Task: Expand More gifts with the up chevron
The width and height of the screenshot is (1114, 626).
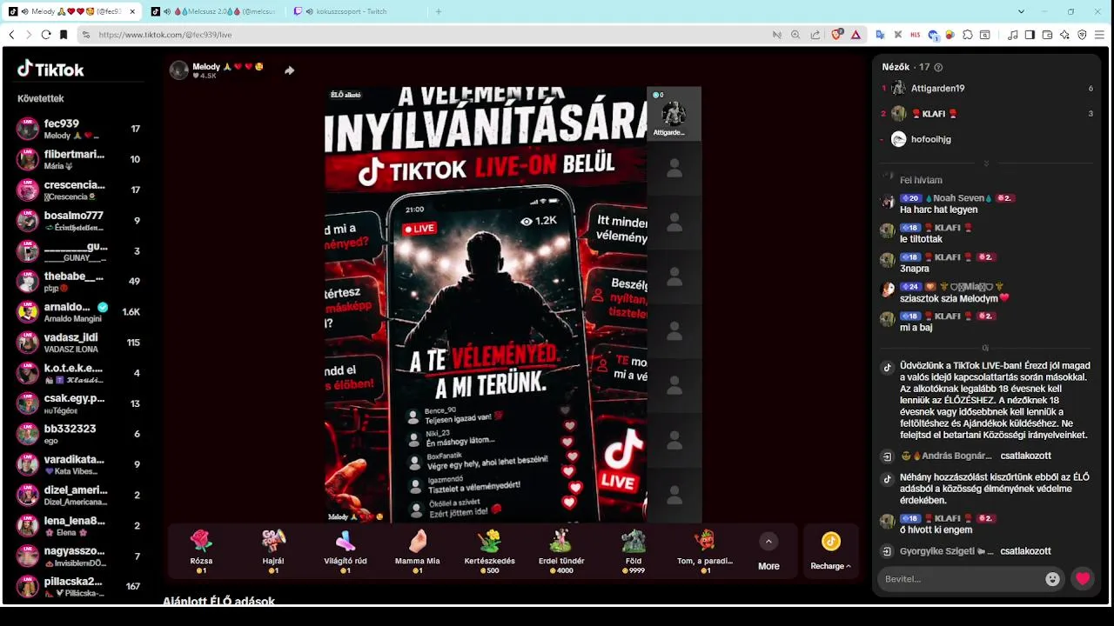Action: coord(768,542)
